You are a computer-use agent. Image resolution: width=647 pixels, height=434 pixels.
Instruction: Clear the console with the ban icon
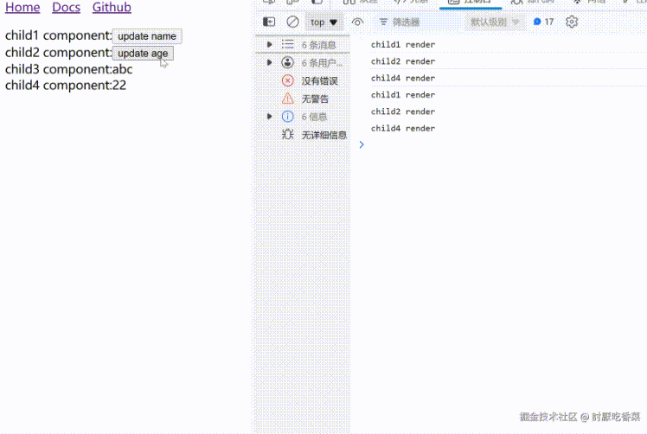(x=292, y=22)
